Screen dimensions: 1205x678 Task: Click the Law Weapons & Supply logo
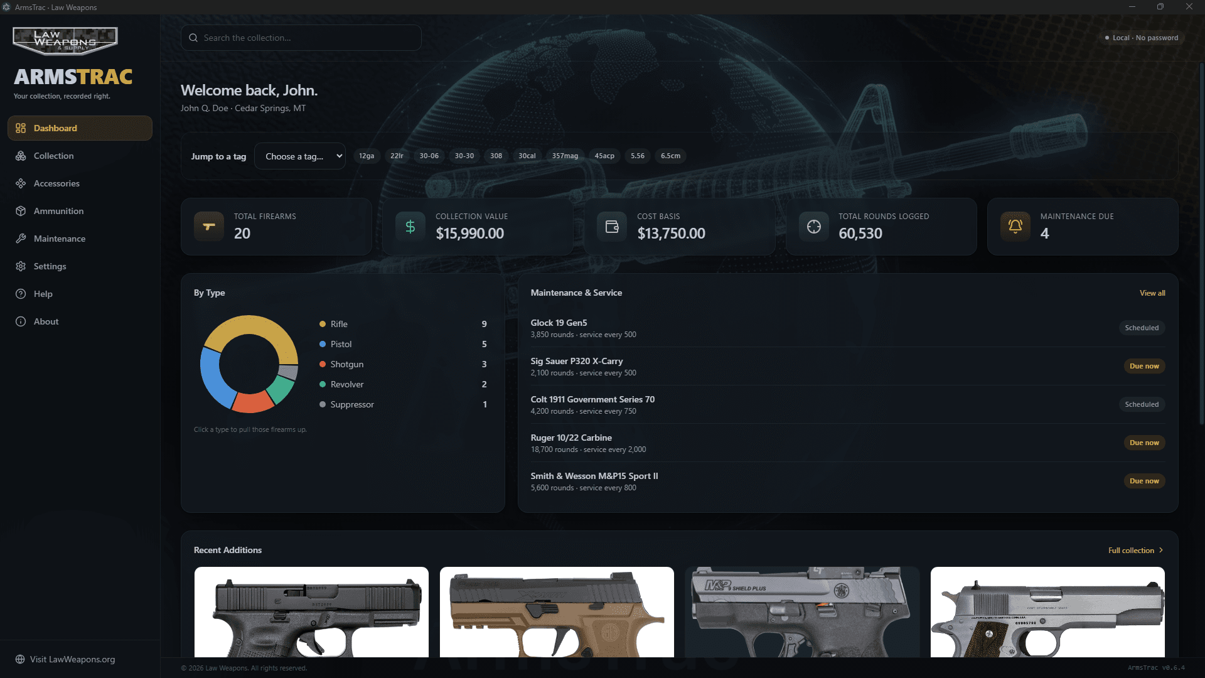(x=65, y=41)
